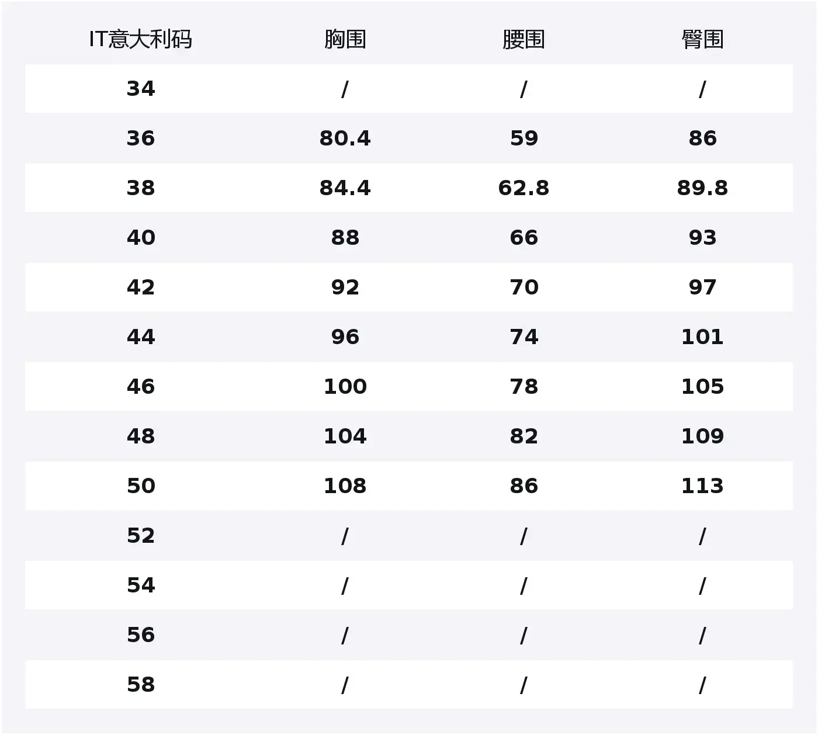Select size 52 row label
Image resolution: width=818 pixels, height=735 pixels.
(x=141, y=536)
